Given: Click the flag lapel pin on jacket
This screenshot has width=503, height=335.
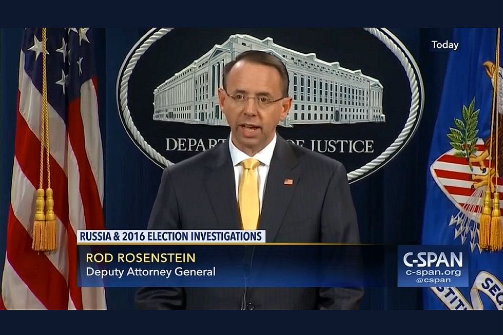Looking at the screenshot, I should pos(288,182).
